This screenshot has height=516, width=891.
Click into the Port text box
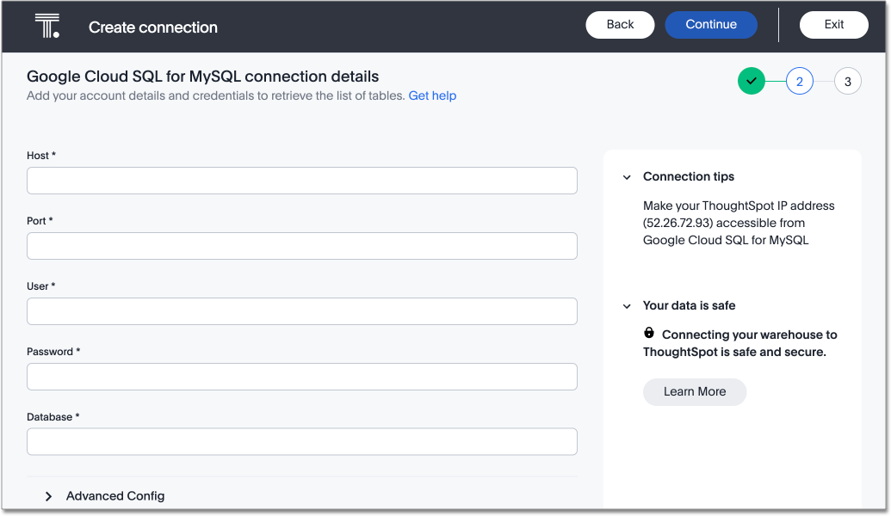(x=301, y=246)
